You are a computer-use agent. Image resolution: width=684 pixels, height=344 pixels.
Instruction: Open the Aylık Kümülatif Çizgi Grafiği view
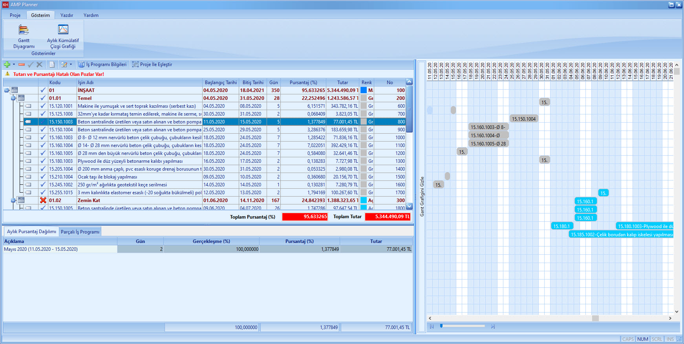coord(63,36)
